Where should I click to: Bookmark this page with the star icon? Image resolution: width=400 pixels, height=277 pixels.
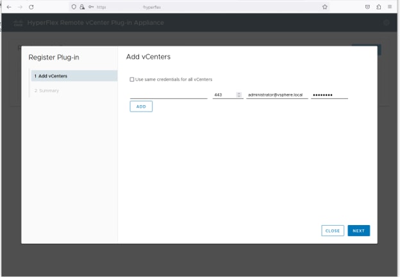point(324,7)
